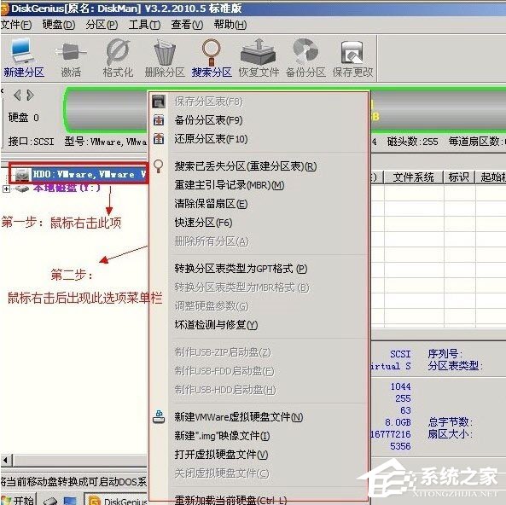Image resolution: width=506 pixels, height=505 pixels.
Task: Choose 重建主引导记录(MBR) menu entry
Action: coord(230,185)
